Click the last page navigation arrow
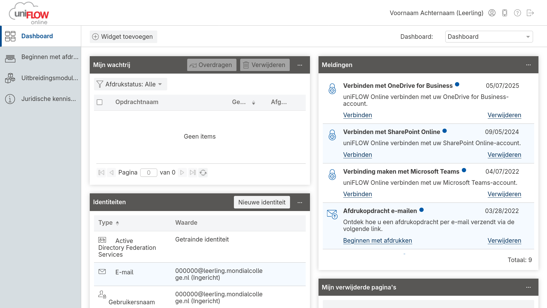547x308 pixels. (193, 173)
